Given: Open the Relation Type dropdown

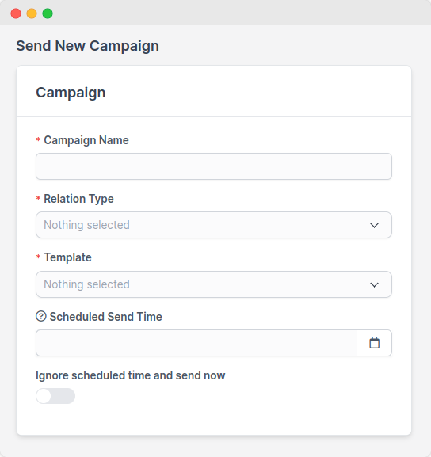Looking at the screenshot, I should tap(214, 225).
